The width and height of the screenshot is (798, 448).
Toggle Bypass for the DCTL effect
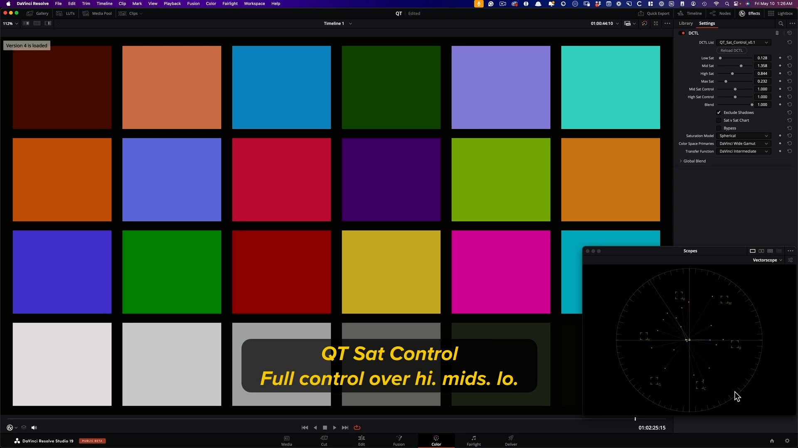719,128
